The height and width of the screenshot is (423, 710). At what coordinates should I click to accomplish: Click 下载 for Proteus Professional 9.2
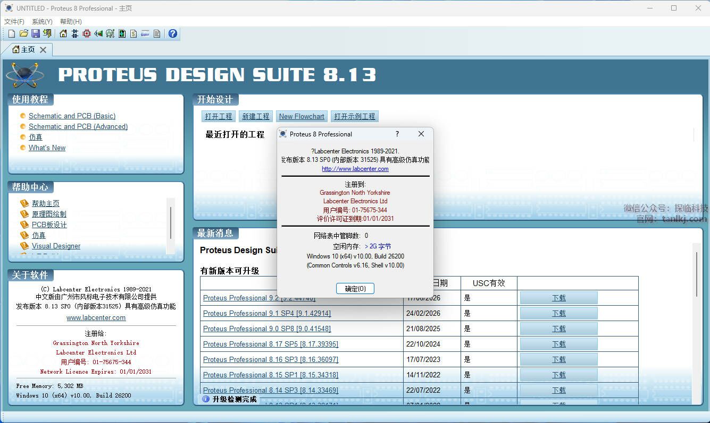558,298
